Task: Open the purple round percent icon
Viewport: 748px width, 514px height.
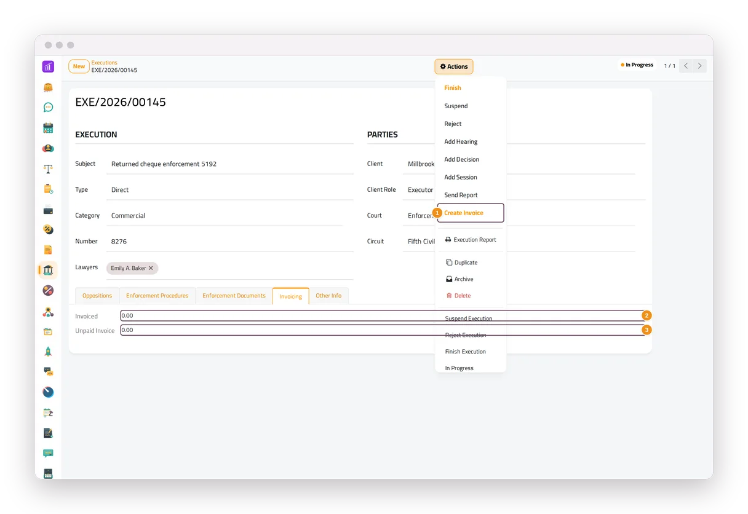Action: pos(48,290)
